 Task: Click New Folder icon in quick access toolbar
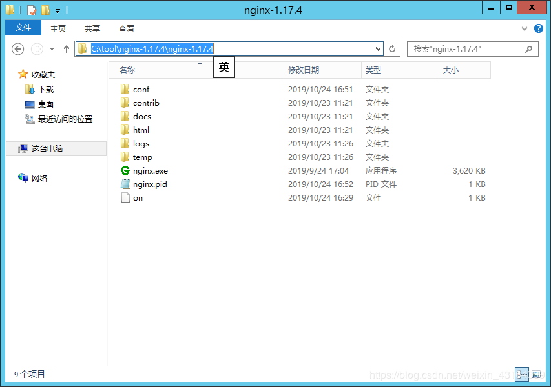point(45,10)
